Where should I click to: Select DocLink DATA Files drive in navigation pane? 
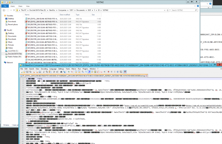[x=14, y=54]
